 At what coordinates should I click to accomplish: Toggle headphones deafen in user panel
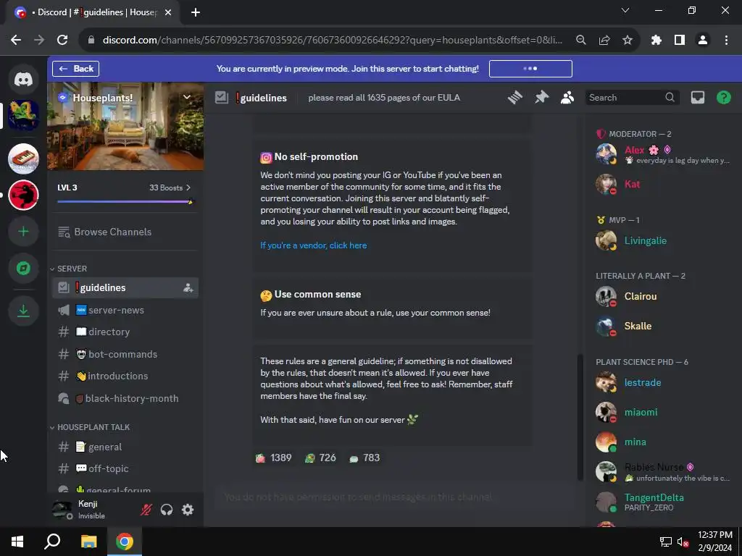[x=167, y=510]
